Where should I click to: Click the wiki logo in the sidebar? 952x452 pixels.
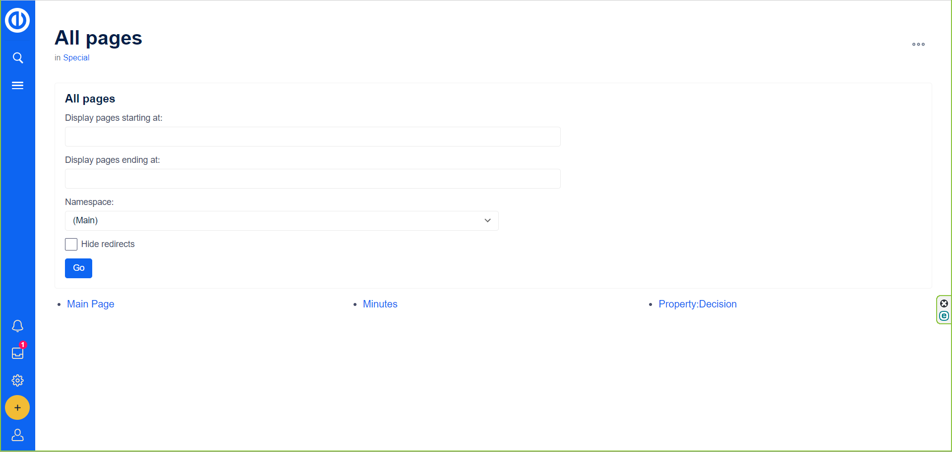(x=17, y=20)
